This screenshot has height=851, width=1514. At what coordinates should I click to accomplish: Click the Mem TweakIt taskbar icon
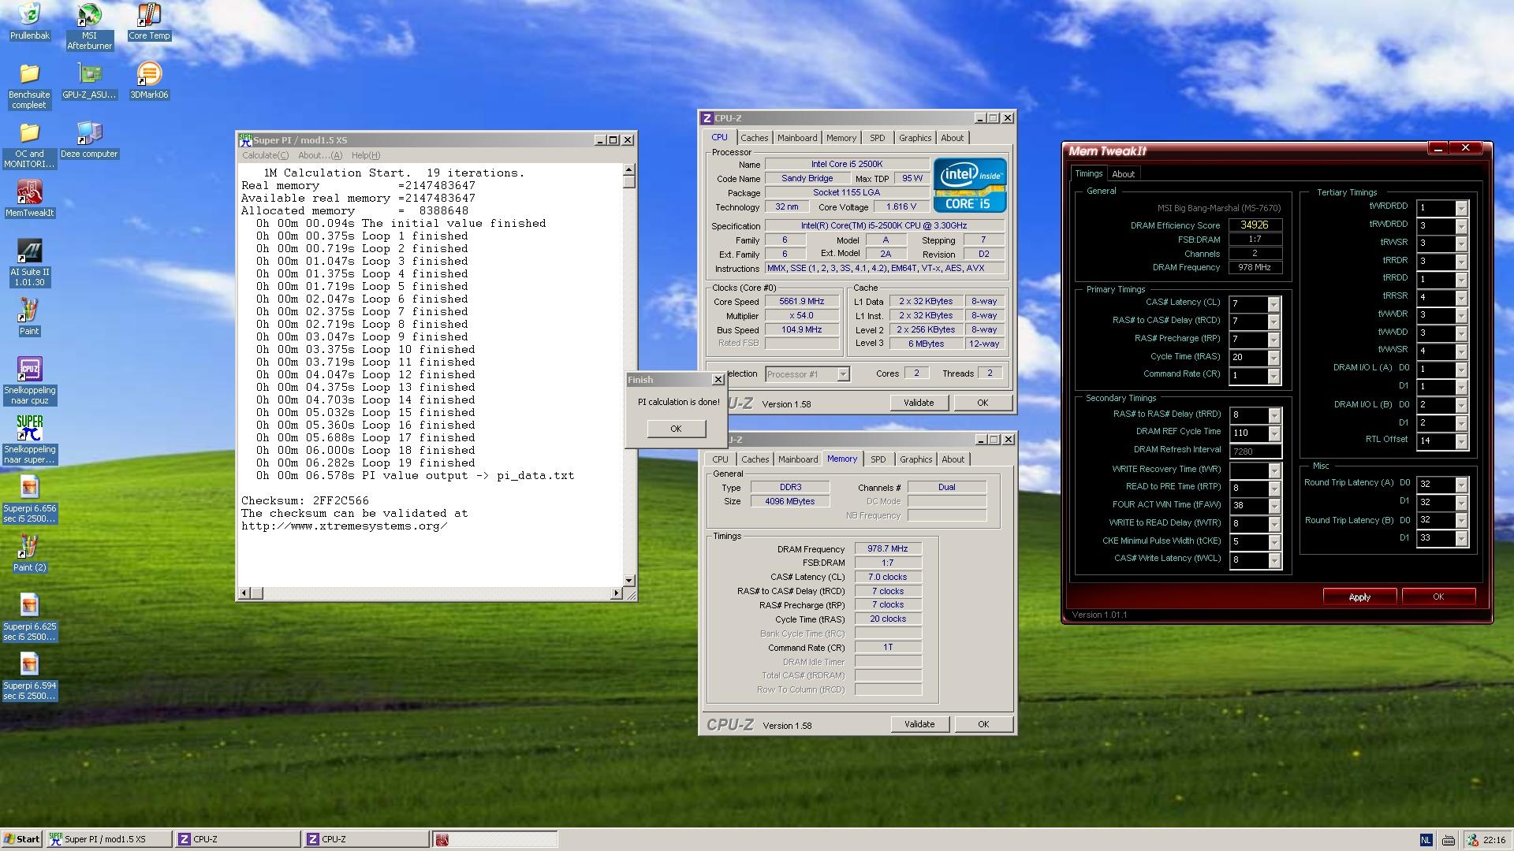click(494, 839)
